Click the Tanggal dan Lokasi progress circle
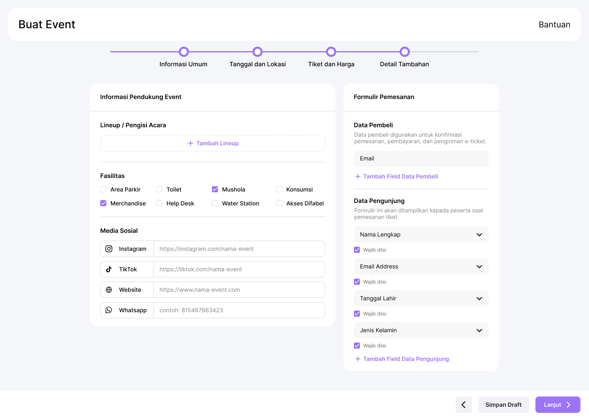The image size is (589, 419). 258,52
